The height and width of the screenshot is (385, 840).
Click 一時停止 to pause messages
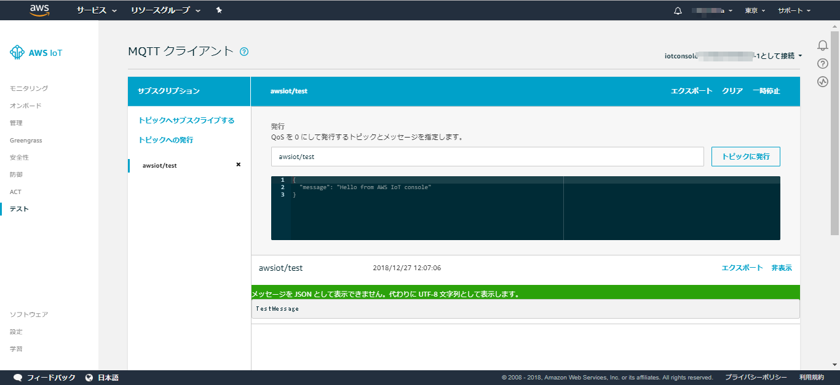pyautogui.click(x=766, y=91)
